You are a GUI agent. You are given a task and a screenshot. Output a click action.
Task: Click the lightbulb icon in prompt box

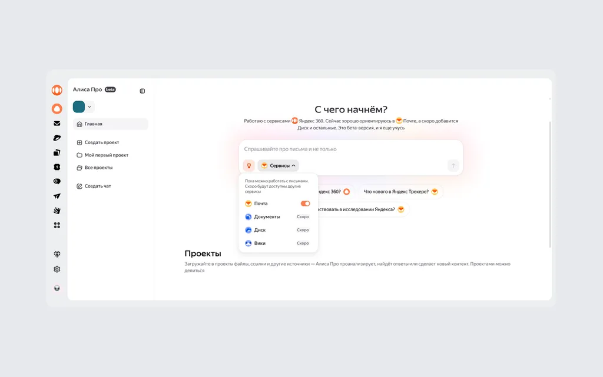tap(249, 165)
